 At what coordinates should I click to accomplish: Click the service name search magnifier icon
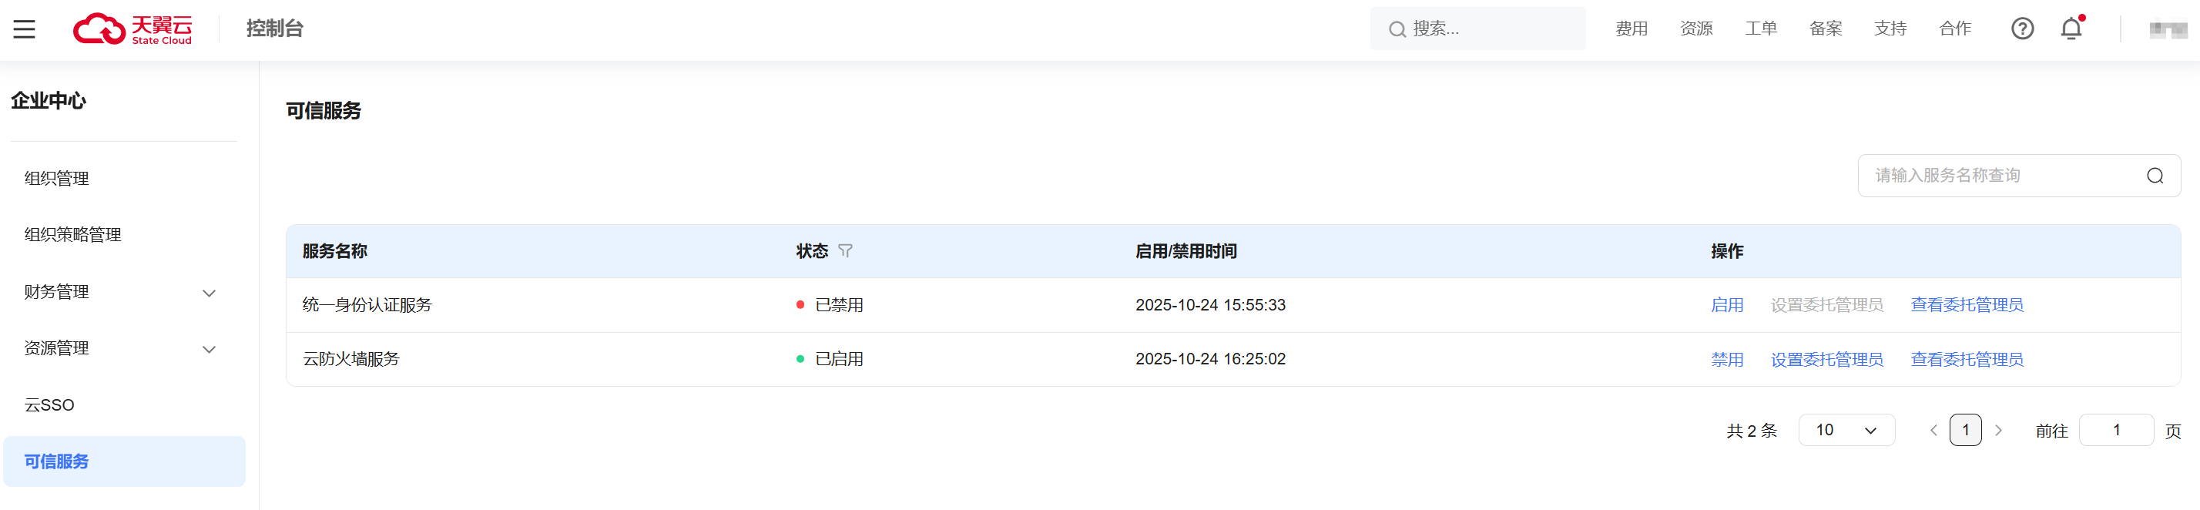(x=2155, y=176)
